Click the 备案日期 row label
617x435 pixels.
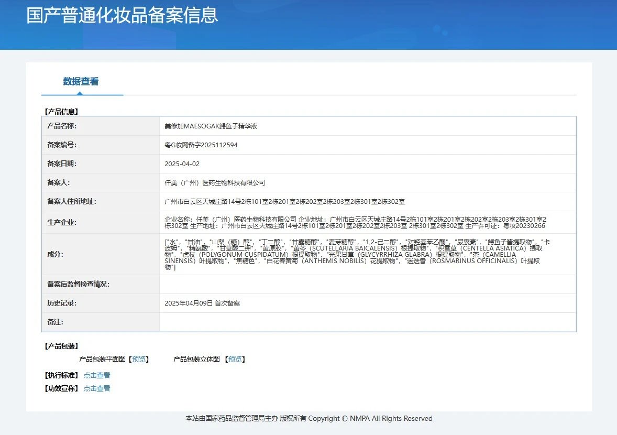(x=62, y=164)
